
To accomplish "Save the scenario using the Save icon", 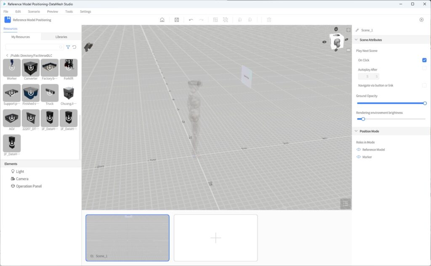I will (x=177, y=19).
